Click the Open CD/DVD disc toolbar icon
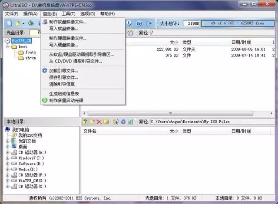The width and height of the screenshot is (278, 204). click(x=31, y=23)
